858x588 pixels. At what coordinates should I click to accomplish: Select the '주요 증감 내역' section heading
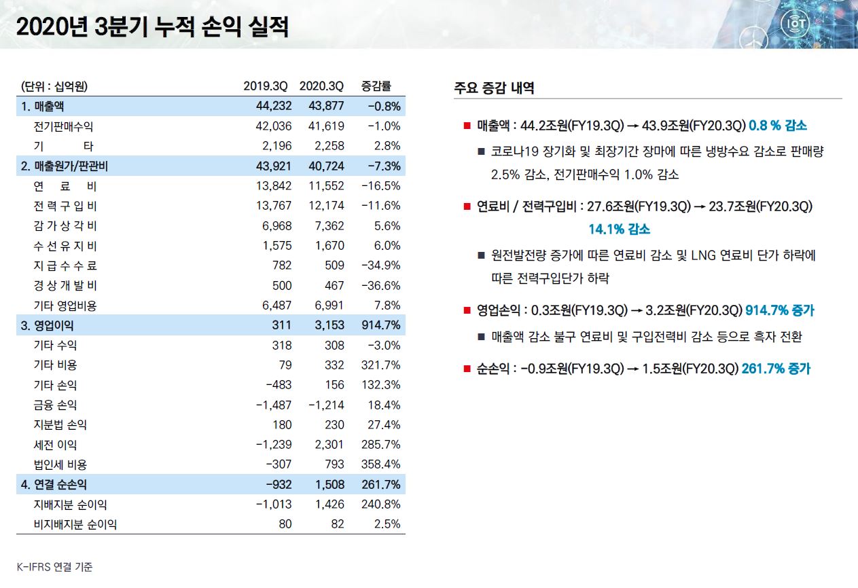click(494, 88)
